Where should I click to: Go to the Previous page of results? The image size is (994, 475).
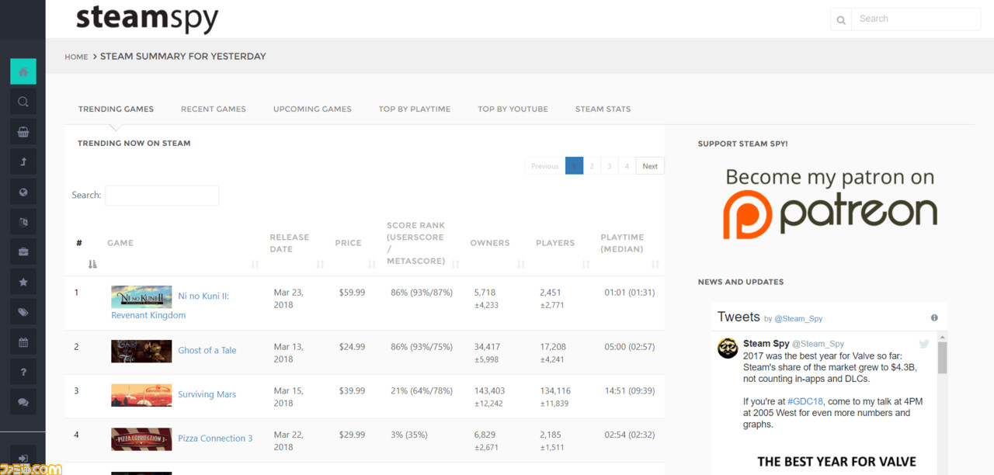coord(544,166)
